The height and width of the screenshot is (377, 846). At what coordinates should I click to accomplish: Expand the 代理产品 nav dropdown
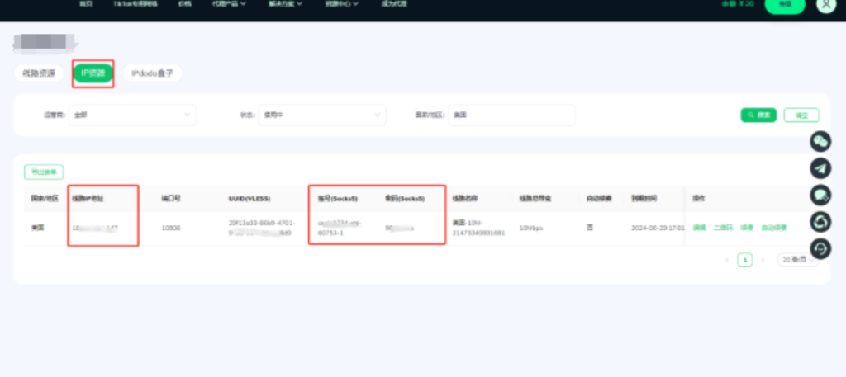[230, 4]
